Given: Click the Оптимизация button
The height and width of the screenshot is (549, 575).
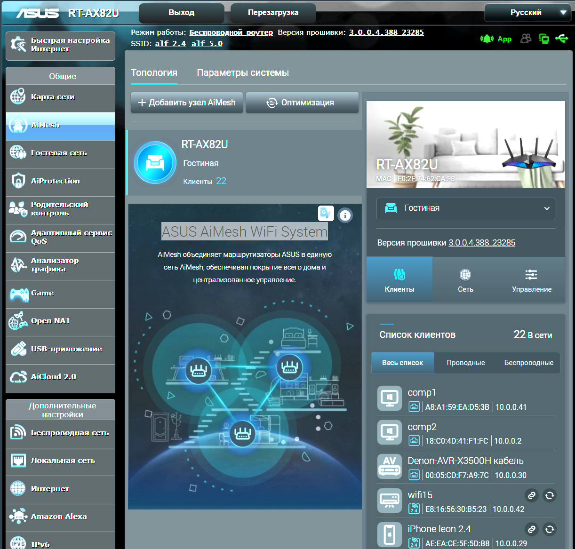Looking at the screenshot, I should coord(302,103).
